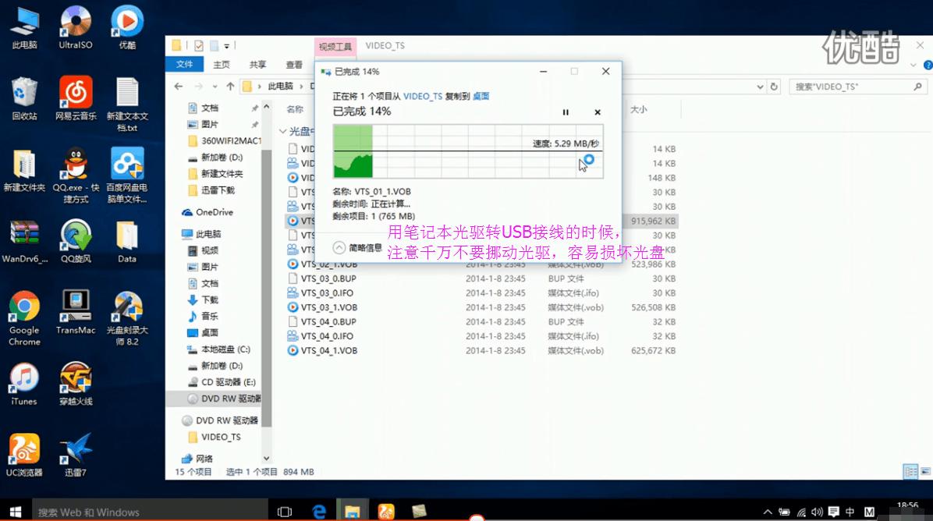Switch to details view in status bar

tap(910, 470)
